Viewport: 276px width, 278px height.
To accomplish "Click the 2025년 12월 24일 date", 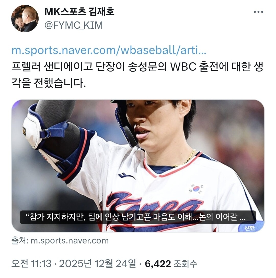I will [x=97, y=264].
